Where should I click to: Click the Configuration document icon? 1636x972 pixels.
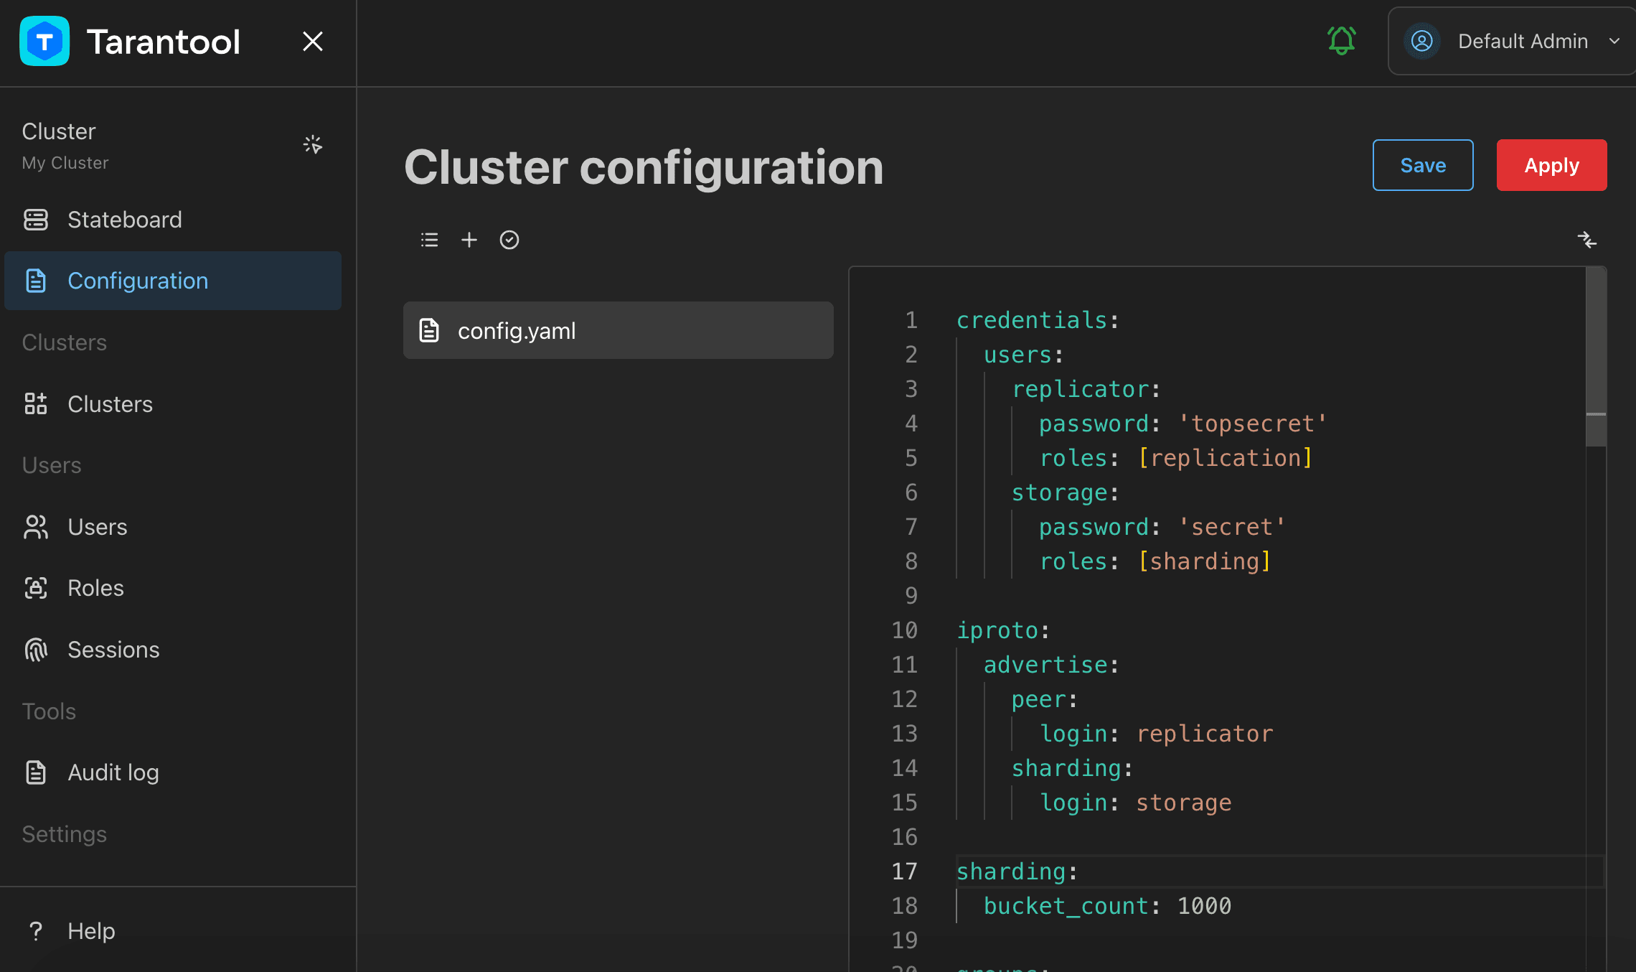35,281
